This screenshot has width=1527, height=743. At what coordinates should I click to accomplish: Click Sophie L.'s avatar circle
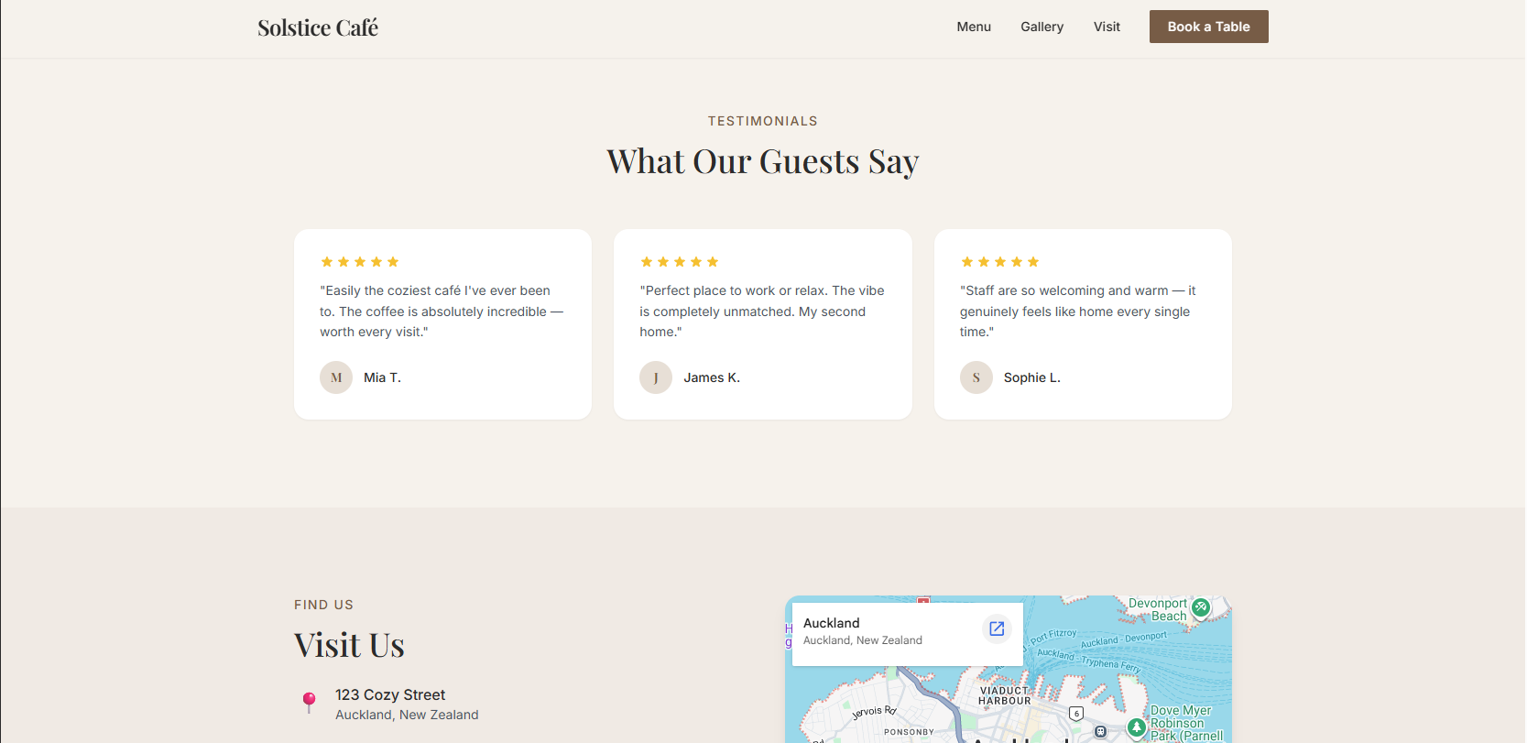pos(976,377)
